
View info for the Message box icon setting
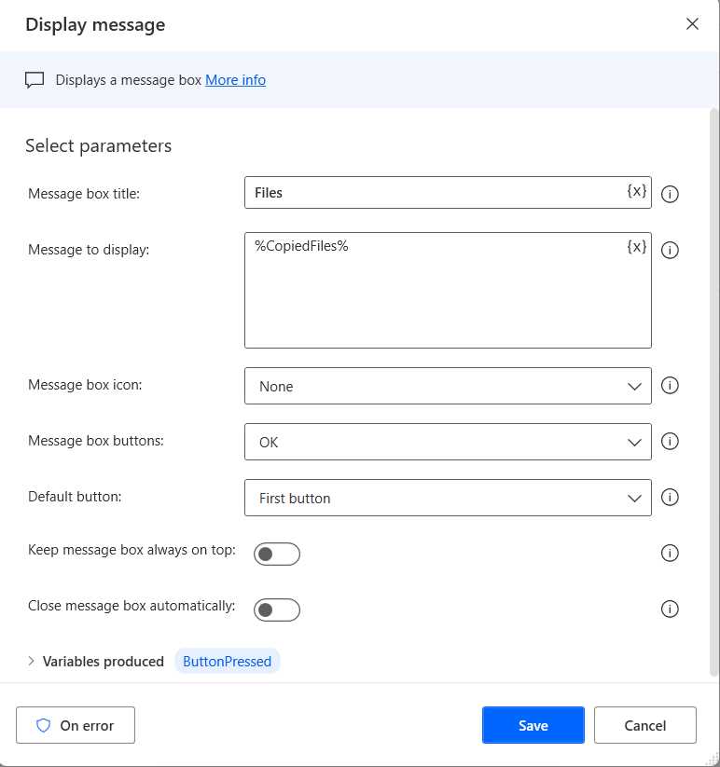[670, 385]
